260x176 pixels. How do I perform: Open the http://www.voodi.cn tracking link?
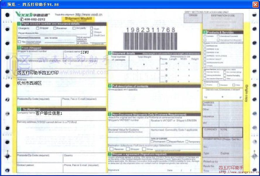tap(89, 14)
